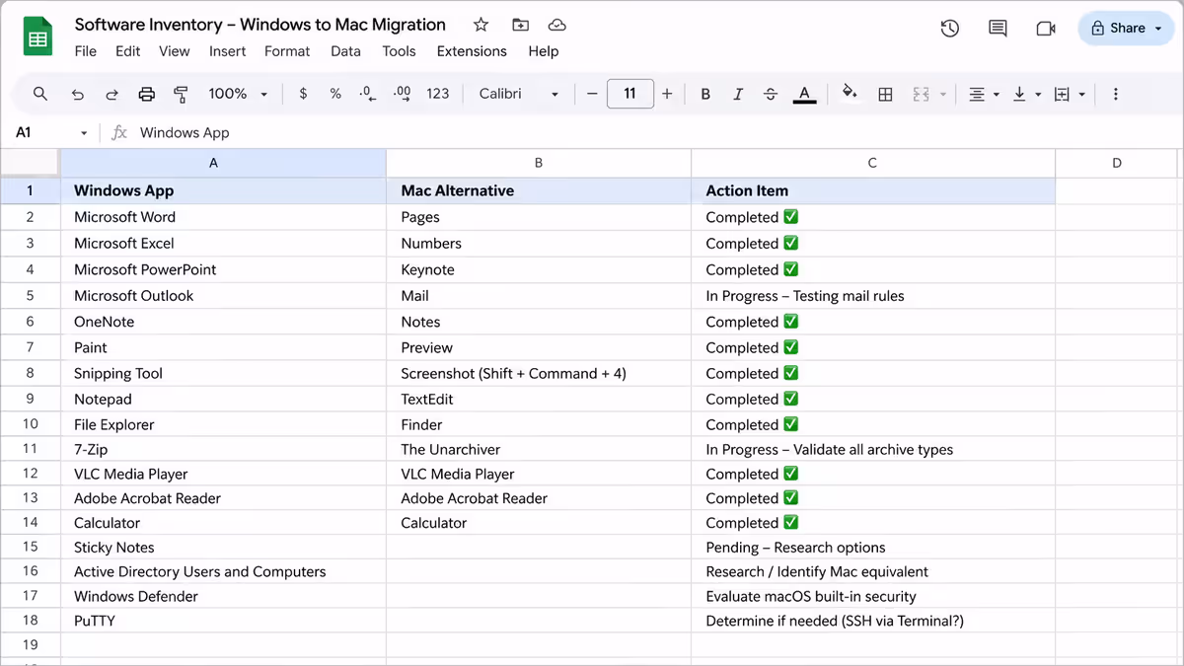The height and width of the screenshot is (666, 1184).
Task: Check the cloud save status icon
Action: pyautogui.click(x=557, y=25)
